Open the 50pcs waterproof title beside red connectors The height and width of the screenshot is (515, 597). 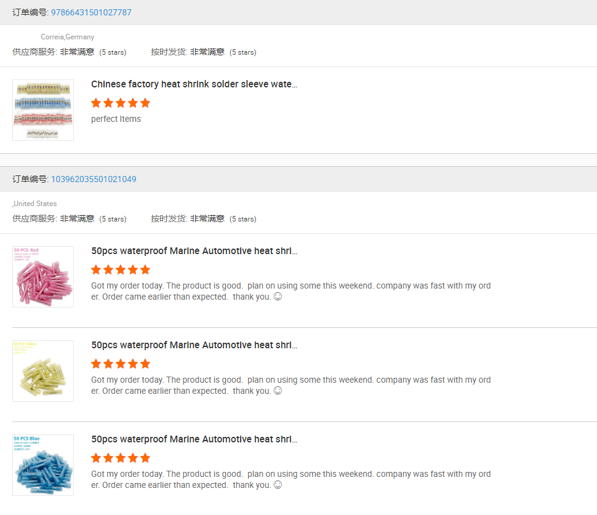point(194,251)
